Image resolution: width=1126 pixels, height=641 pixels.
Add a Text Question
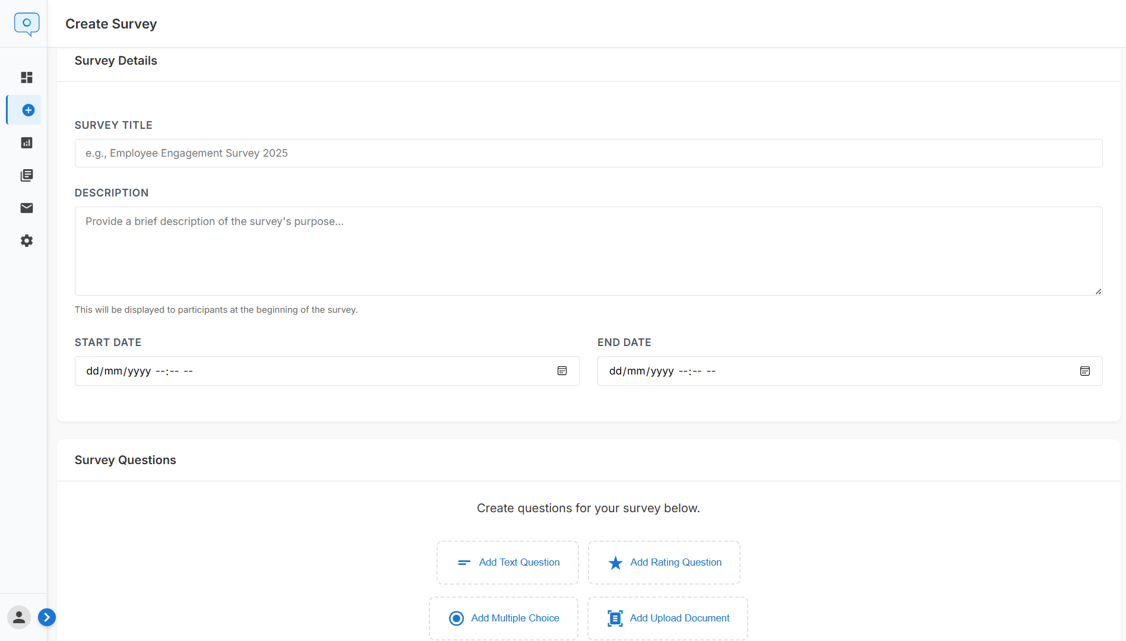(x=508, y=563)
